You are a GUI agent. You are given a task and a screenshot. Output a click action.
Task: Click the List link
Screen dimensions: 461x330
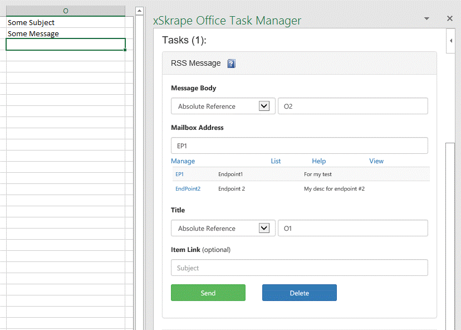[x=276, y=161]
